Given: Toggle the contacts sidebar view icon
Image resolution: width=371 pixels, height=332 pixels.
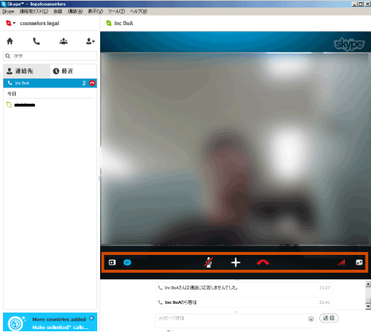Looking at the screenshot, I should (x=112, y=262).
